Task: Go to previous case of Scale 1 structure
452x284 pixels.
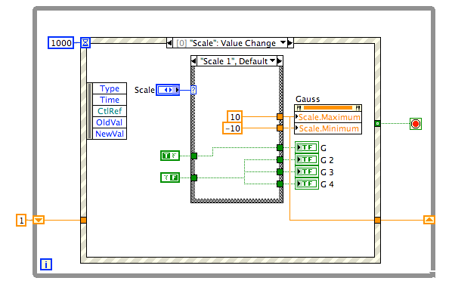Action: 193,61
